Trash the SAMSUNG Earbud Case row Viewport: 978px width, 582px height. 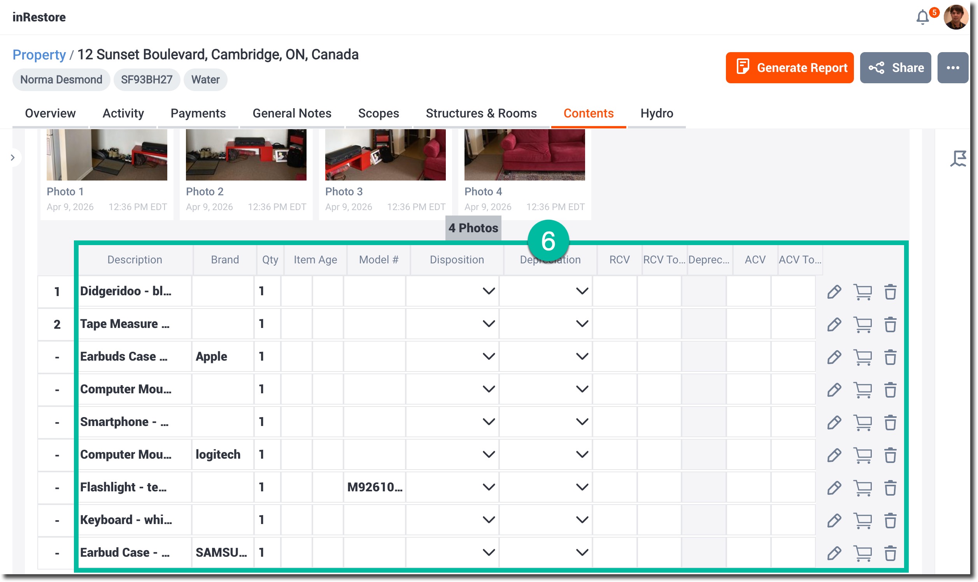890,553
